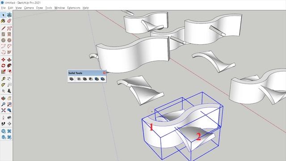This screenshot has height=161, width=286.
Task: Select the Rectangle tool
Action: coord(3,34)
